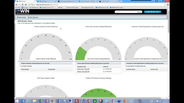Close the Web Integrated Network tab

coord(76,1)
